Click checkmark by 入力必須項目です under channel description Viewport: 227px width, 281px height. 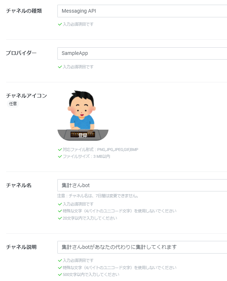click(60, 260)
